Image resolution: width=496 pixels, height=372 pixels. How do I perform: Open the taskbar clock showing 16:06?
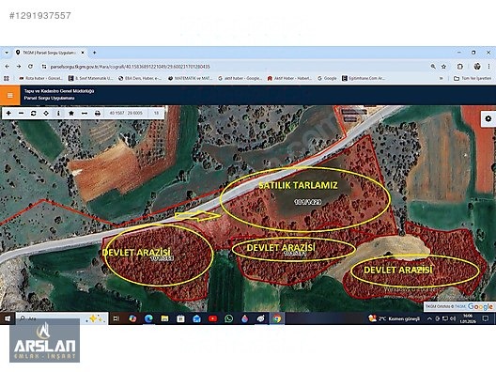(468, 318)
